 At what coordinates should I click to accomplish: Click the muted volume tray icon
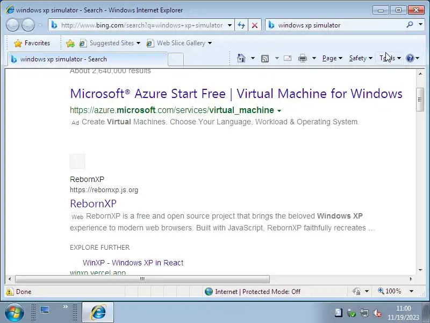pyautogui.click(x=377, y=313)
